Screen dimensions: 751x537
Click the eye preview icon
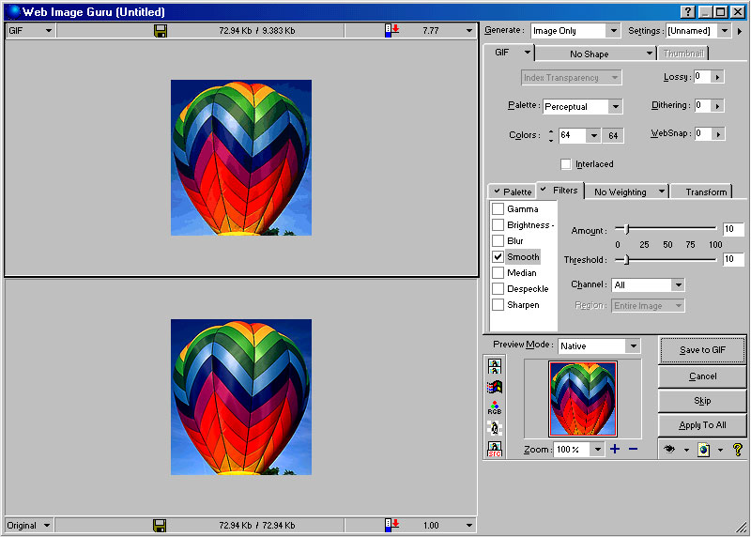(670, 450)
